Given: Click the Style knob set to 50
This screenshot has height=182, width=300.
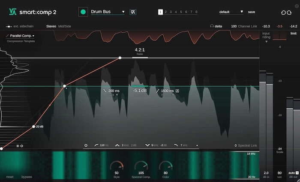Looking at the screenshot, I should (x=117, y=166).
